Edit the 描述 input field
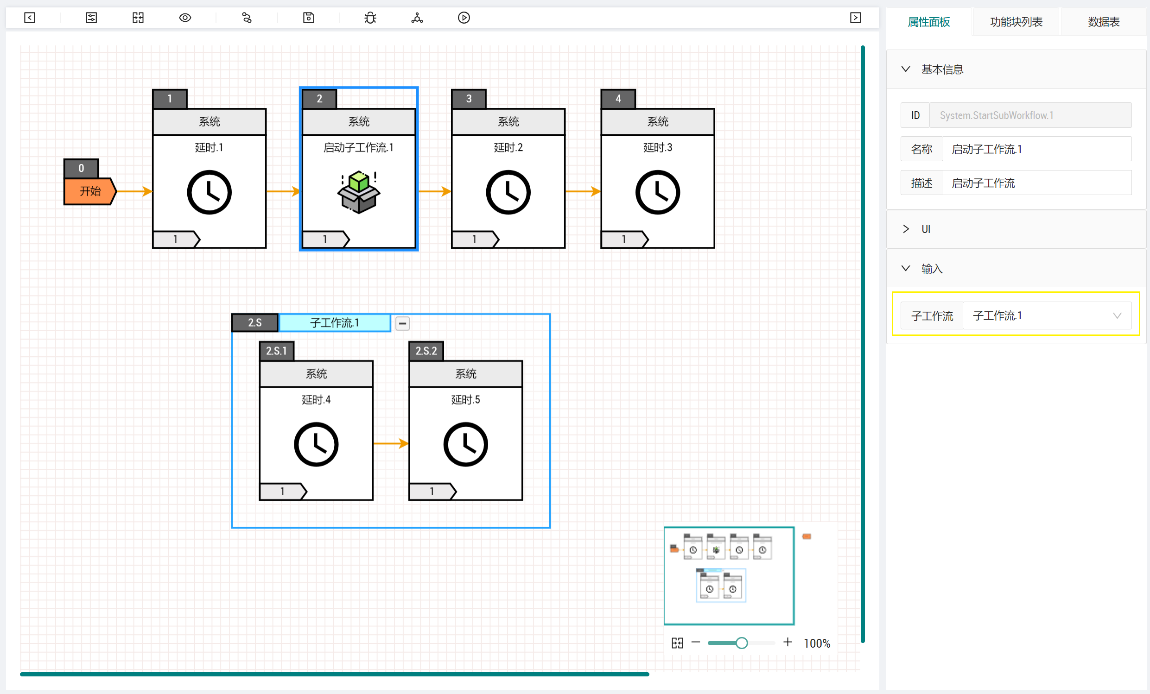 [1036, 183]
